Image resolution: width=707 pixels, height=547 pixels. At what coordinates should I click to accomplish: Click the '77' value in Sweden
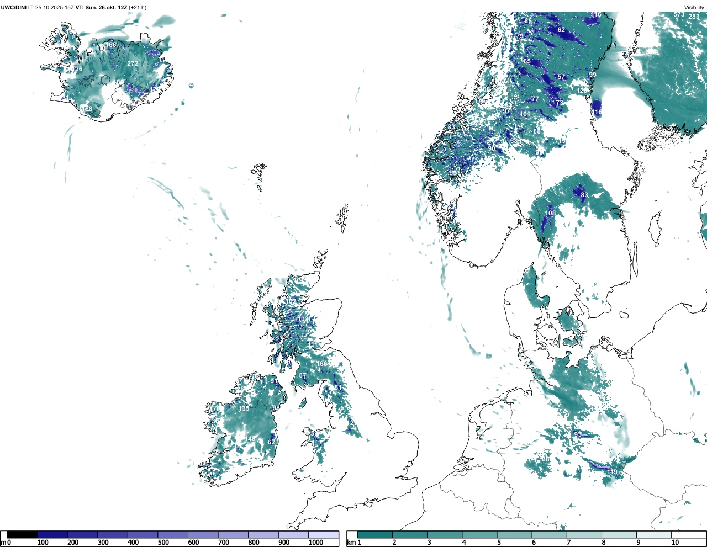(535, 99)
